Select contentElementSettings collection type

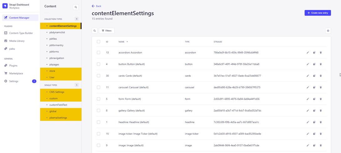pos(61,26)
